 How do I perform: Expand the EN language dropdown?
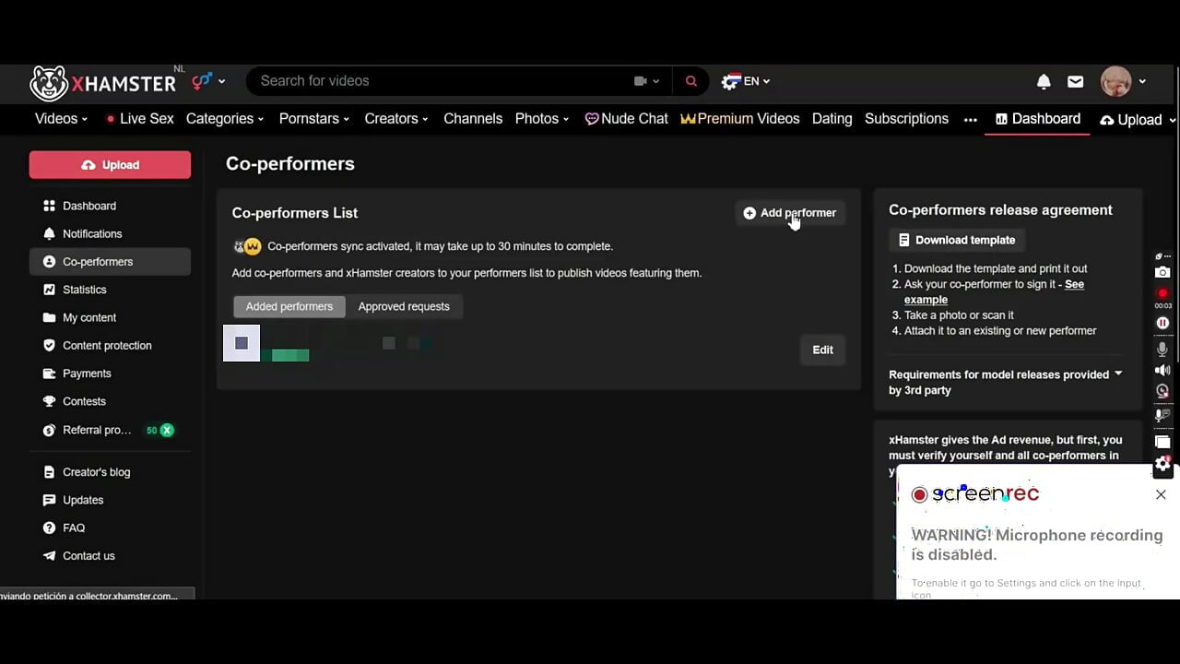[747, 81]
